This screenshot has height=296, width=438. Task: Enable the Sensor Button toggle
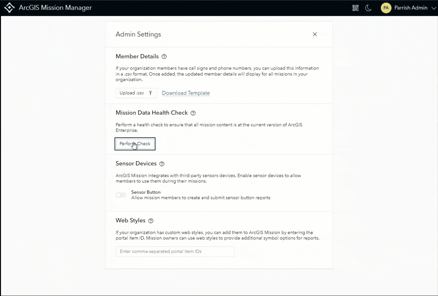[x=121, y=195]
